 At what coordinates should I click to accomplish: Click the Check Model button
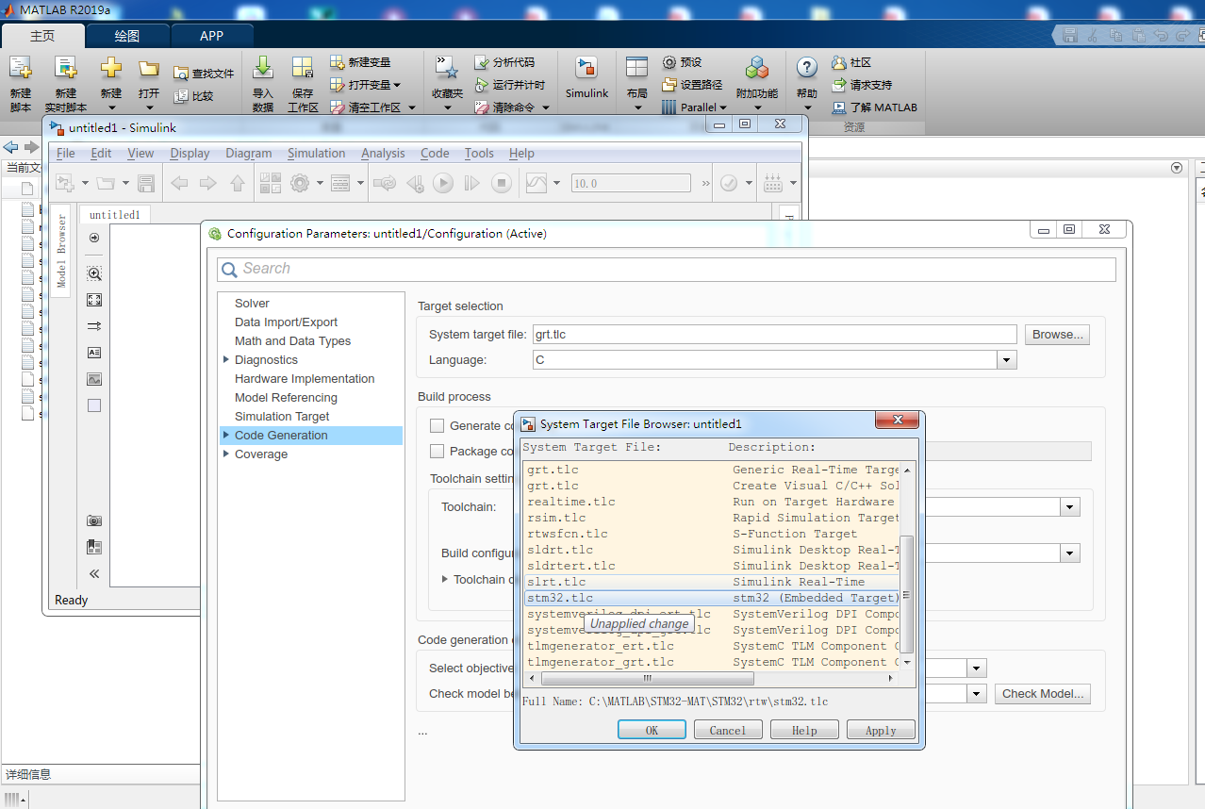tap(1042, 693)
